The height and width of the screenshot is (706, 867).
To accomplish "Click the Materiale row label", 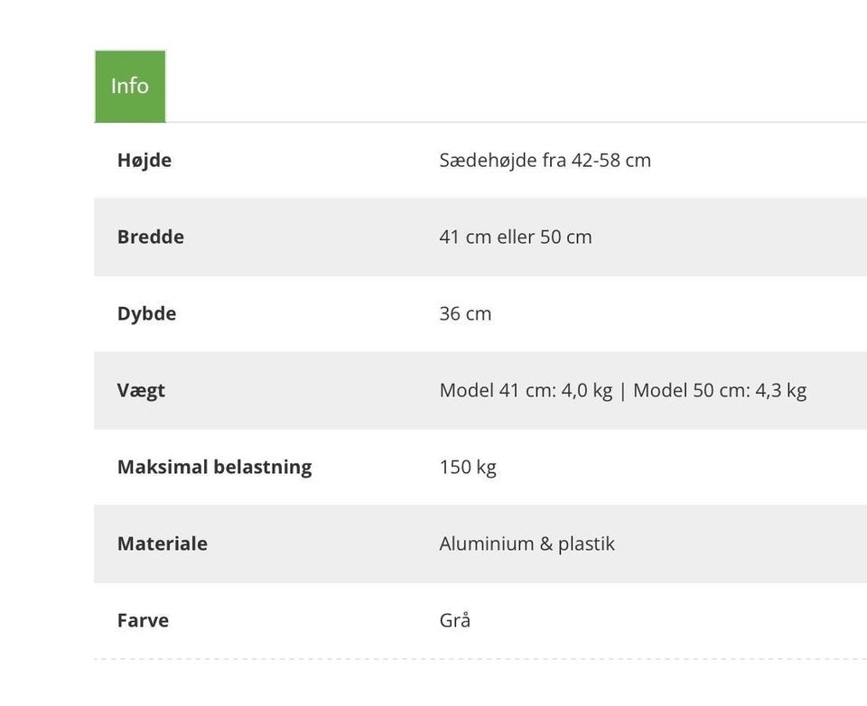I will [x=162, y=543].
